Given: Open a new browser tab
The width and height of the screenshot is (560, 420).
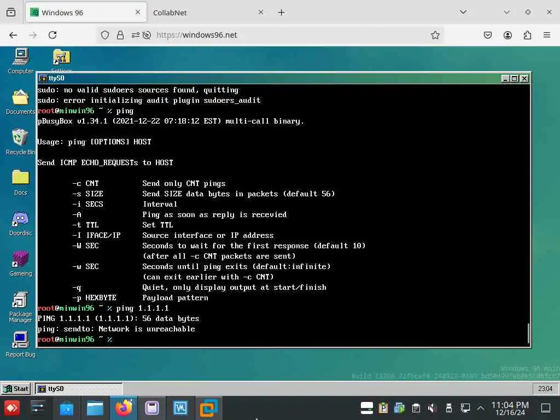Looking at the screenshot, I should pyautogui.click(x=282, y=13).
